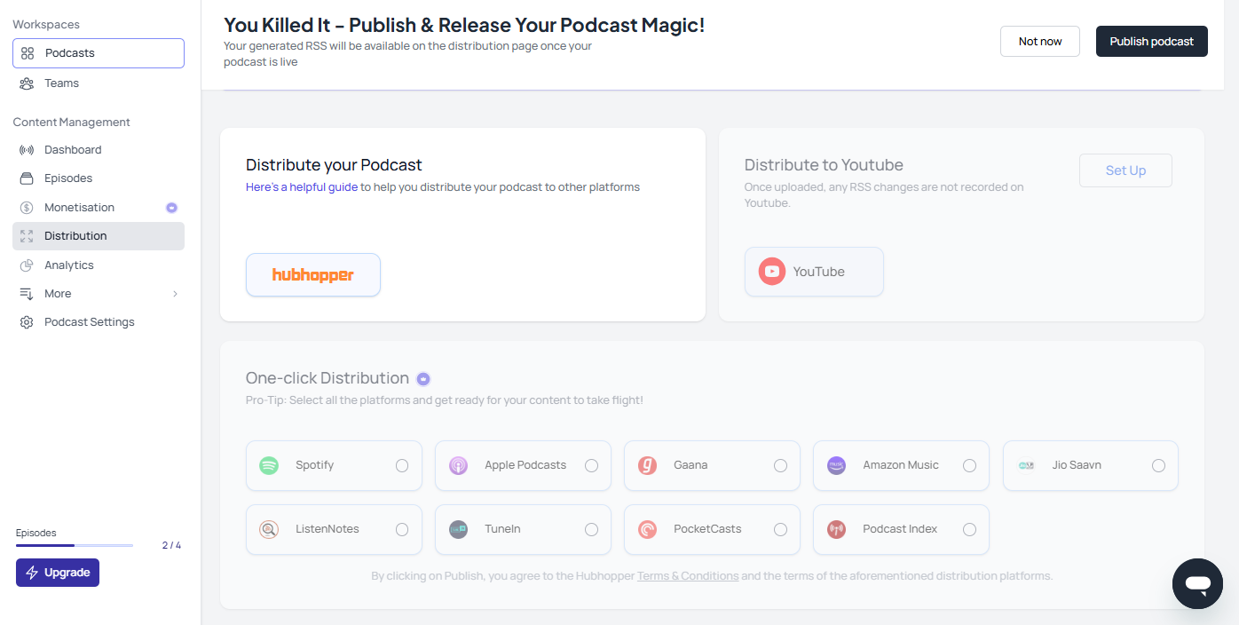Click the Episodes stack icon
The image size is (1239, 625).
click(27, 178)
